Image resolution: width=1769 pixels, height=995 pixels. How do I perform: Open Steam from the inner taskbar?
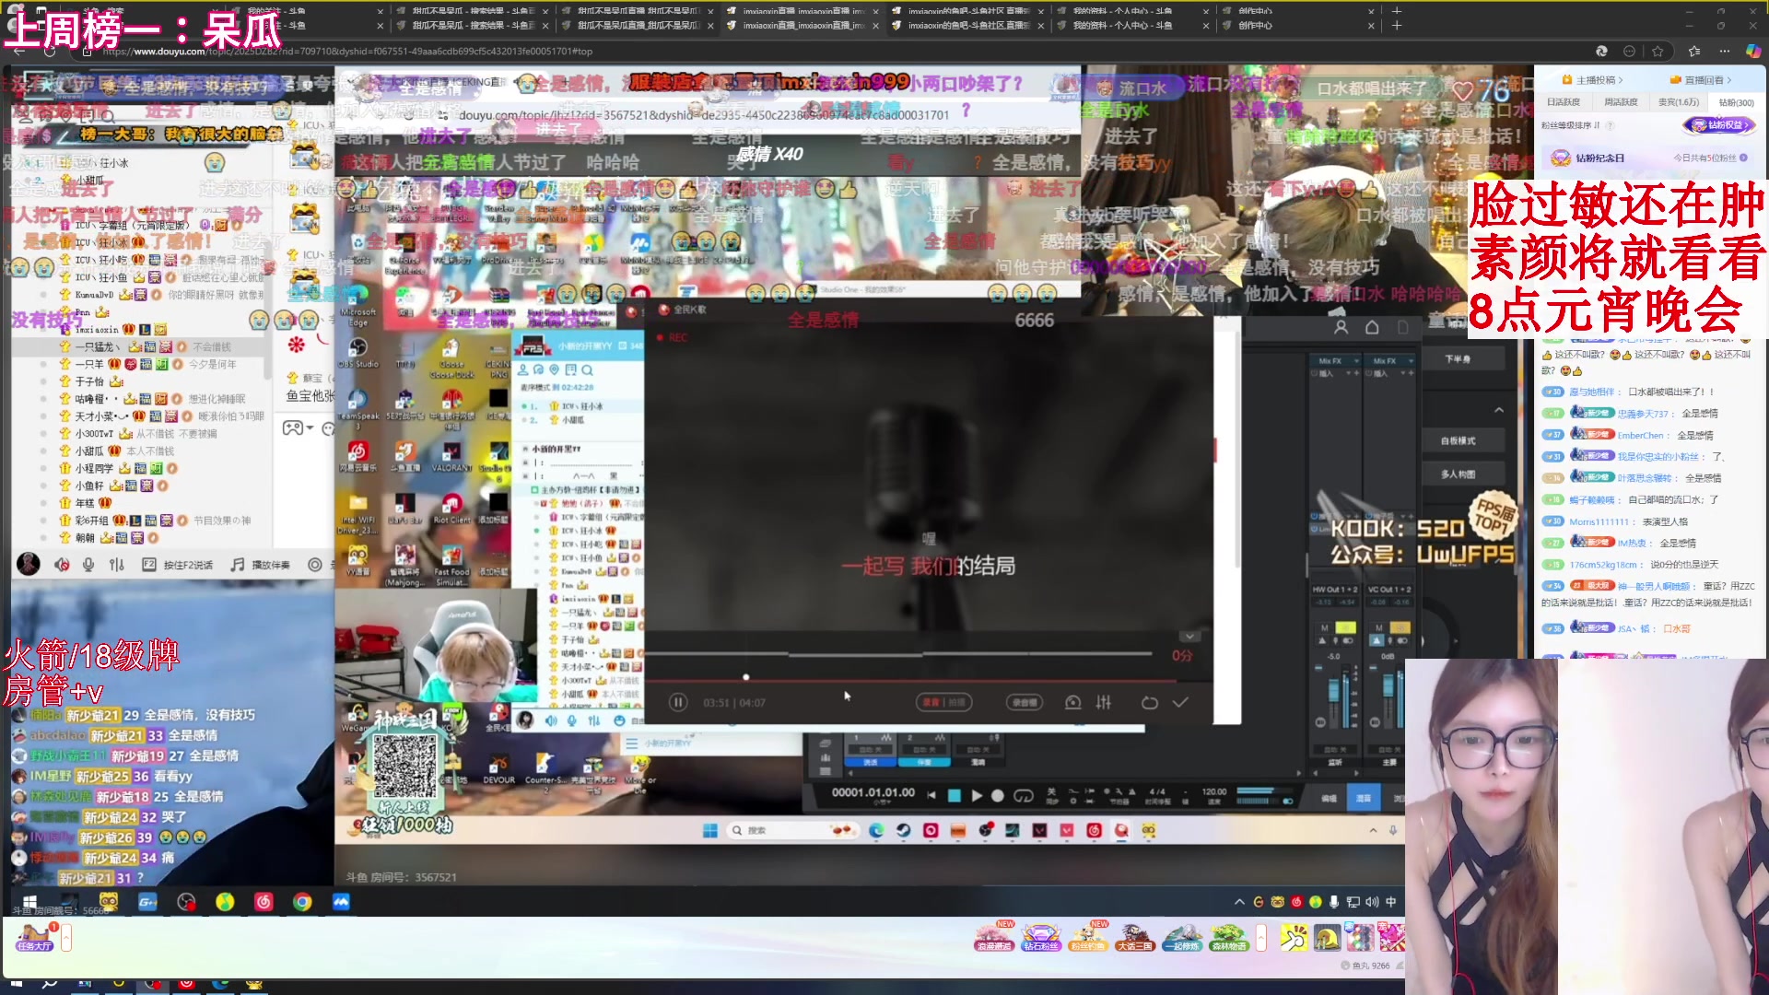tap(903, 830)
